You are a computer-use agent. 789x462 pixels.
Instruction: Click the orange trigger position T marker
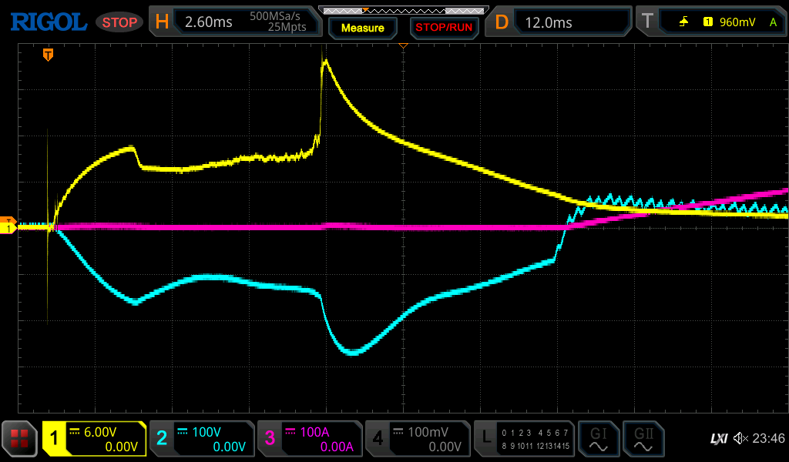48,55
